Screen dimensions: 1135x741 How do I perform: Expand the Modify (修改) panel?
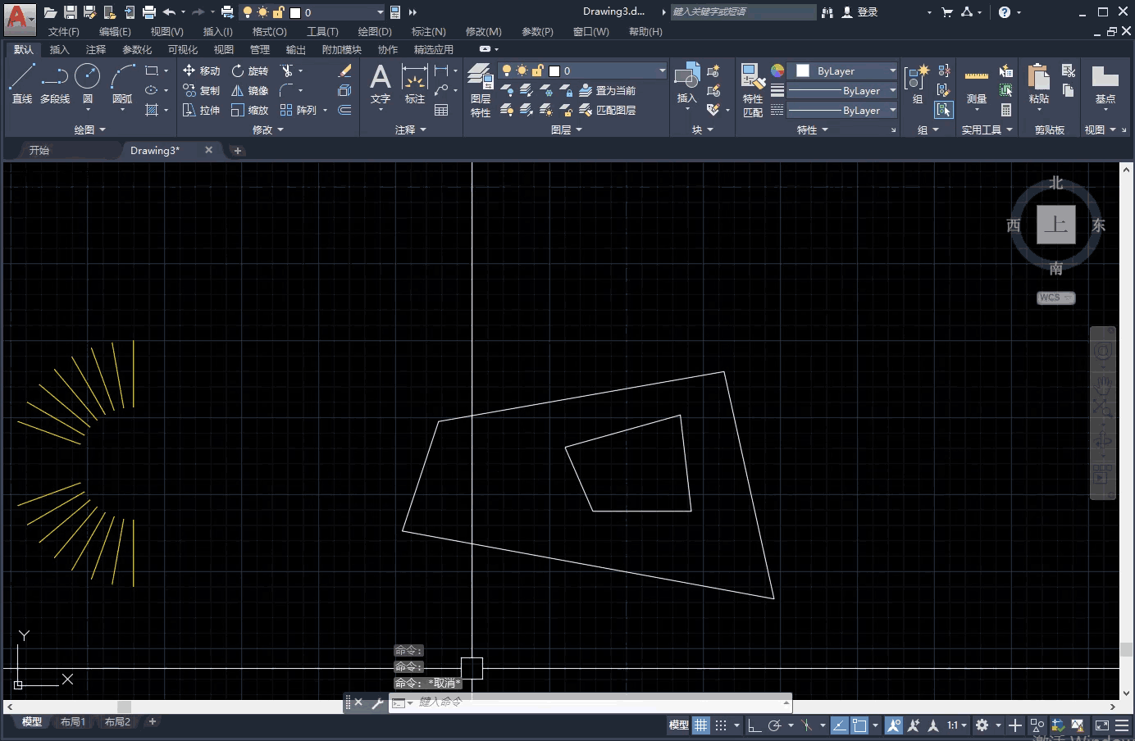[x=268, y=130]
